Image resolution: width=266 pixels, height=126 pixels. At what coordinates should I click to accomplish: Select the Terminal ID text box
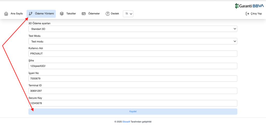pos(132,91)
